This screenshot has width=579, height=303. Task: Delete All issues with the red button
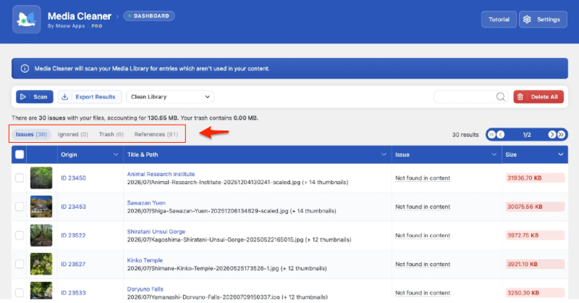coord(538,97)
